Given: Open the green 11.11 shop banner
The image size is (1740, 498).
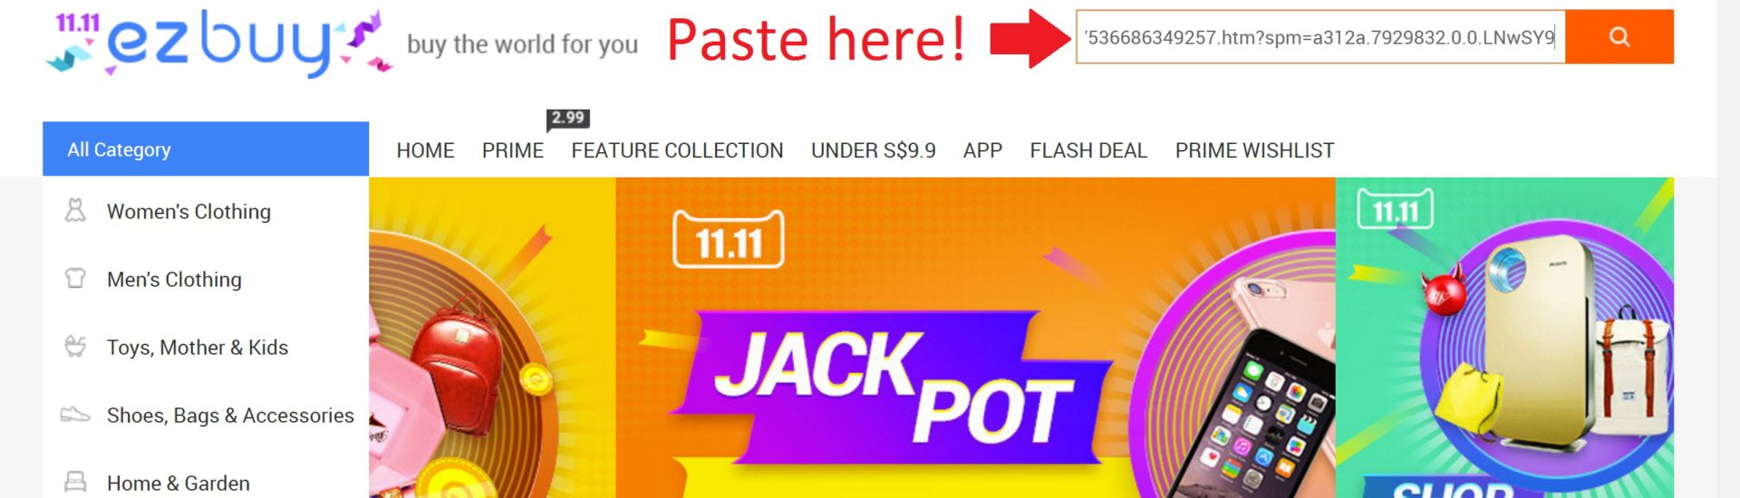Looking at the screenshot, I should click(1504, 338).
